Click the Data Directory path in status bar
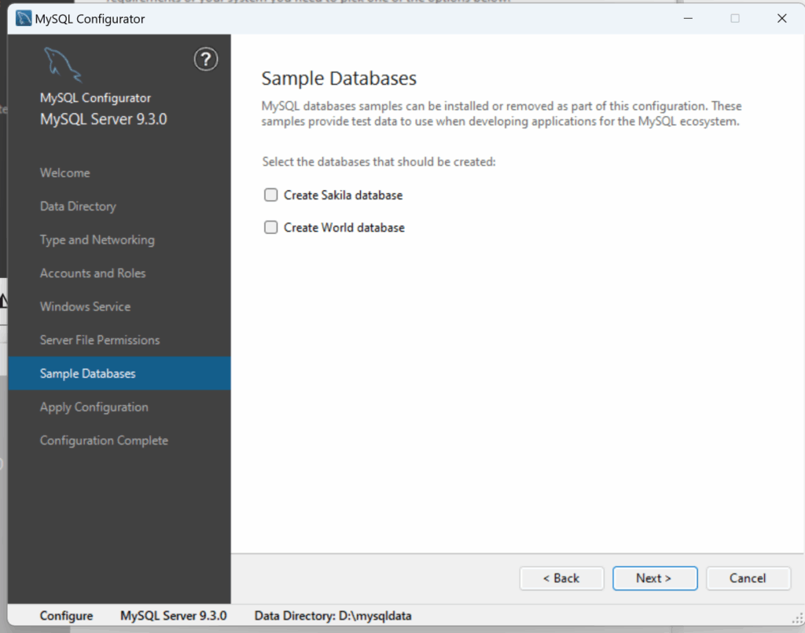The image size is (805, 633). [333, 616]
